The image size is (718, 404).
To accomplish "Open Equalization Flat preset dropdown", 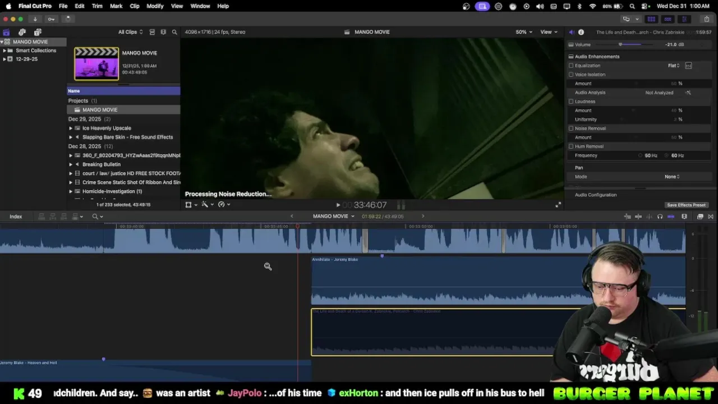I will (x=674, y=66).
